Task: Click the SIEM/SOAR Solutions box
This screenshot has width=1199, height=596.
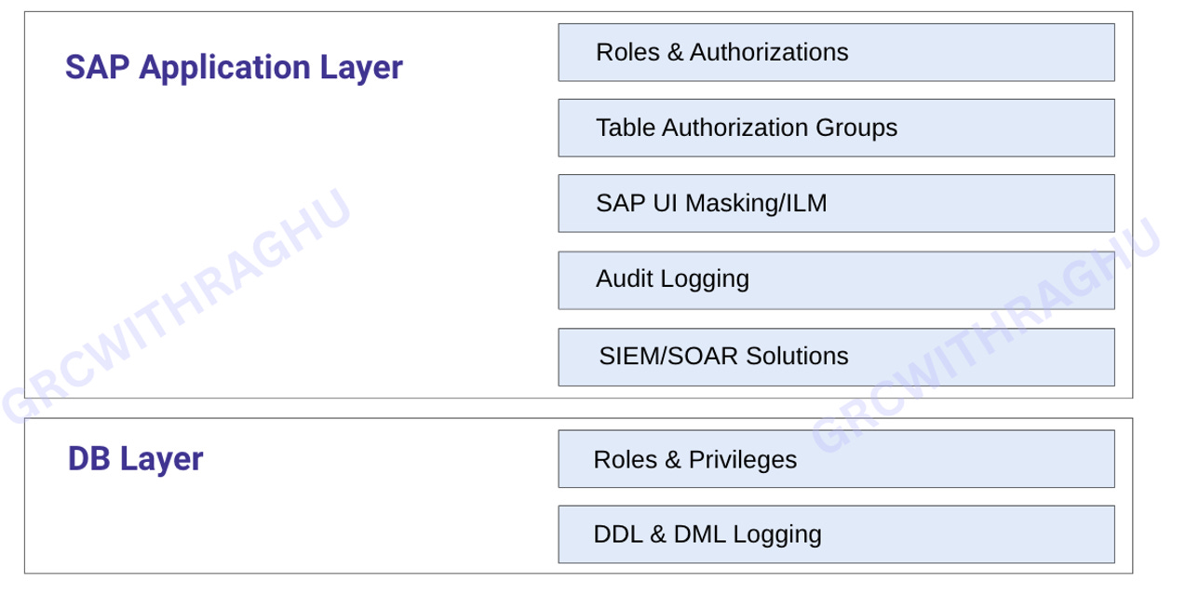Action: pyautogui.click(x=835, y=357)
